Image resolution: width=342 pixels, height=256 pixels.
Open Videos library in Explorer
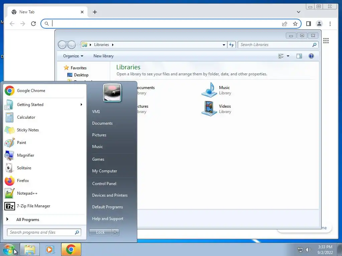point(216,109)
